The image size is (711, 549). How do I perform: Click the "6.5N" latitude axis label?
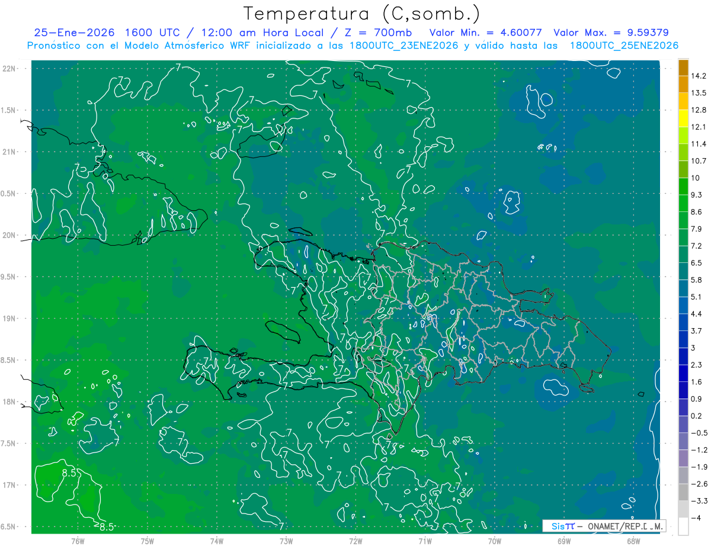(9, 526)
